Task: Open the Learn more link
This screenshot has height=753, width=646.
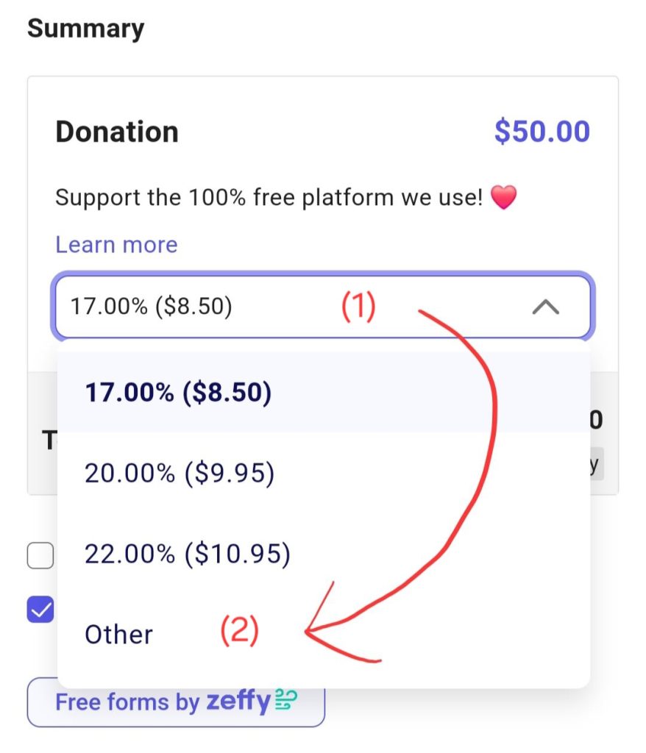Action: click(116, 244)
